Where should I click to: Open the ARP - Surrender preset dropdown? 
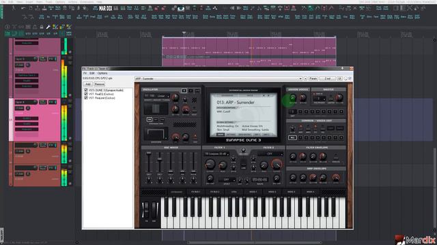point(218,79)
